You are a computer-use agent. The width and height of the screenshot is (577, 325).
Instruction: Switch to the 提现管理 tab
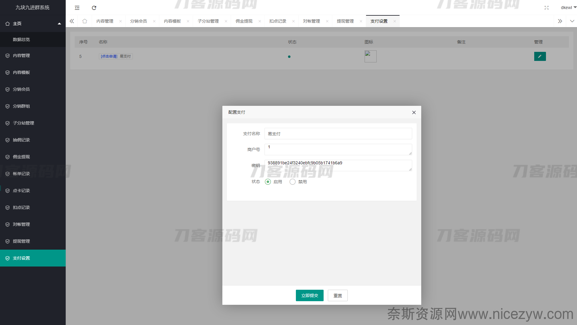pos(345,21)
